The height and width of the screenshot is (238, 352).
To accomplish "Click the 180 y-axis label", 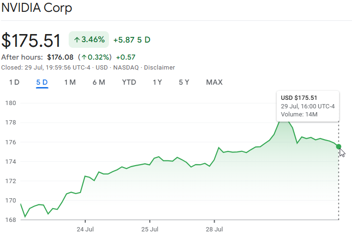I will 11,103.
